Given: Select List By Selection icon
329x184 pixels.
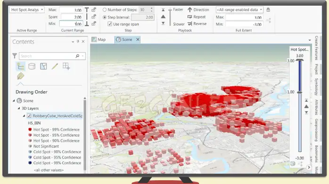Looking at the screenshot, I should point(43,66).
